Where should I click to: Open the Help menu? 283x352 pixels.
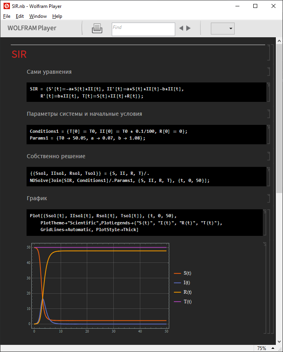click(x=57, y=16)
